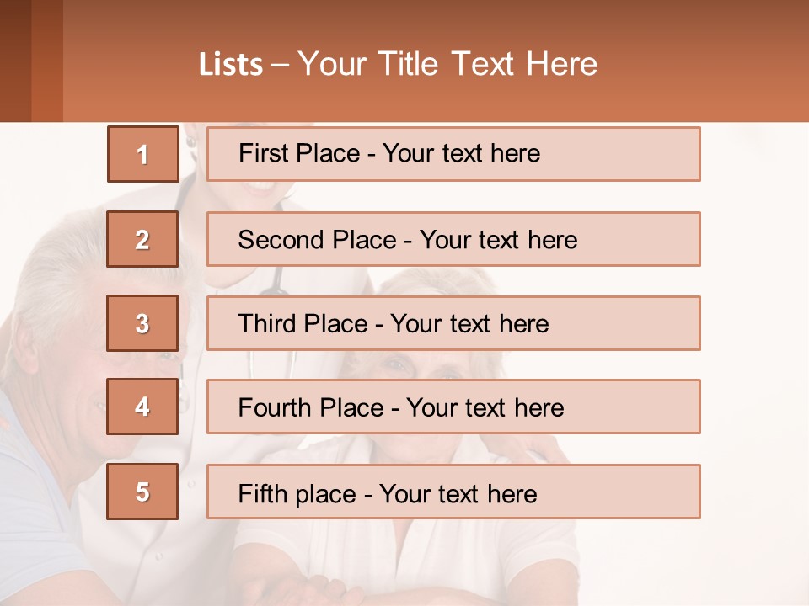The image size is (809, 606).
Task: Click the dark brown stripe in header corner
Action: tap(15, 61)
